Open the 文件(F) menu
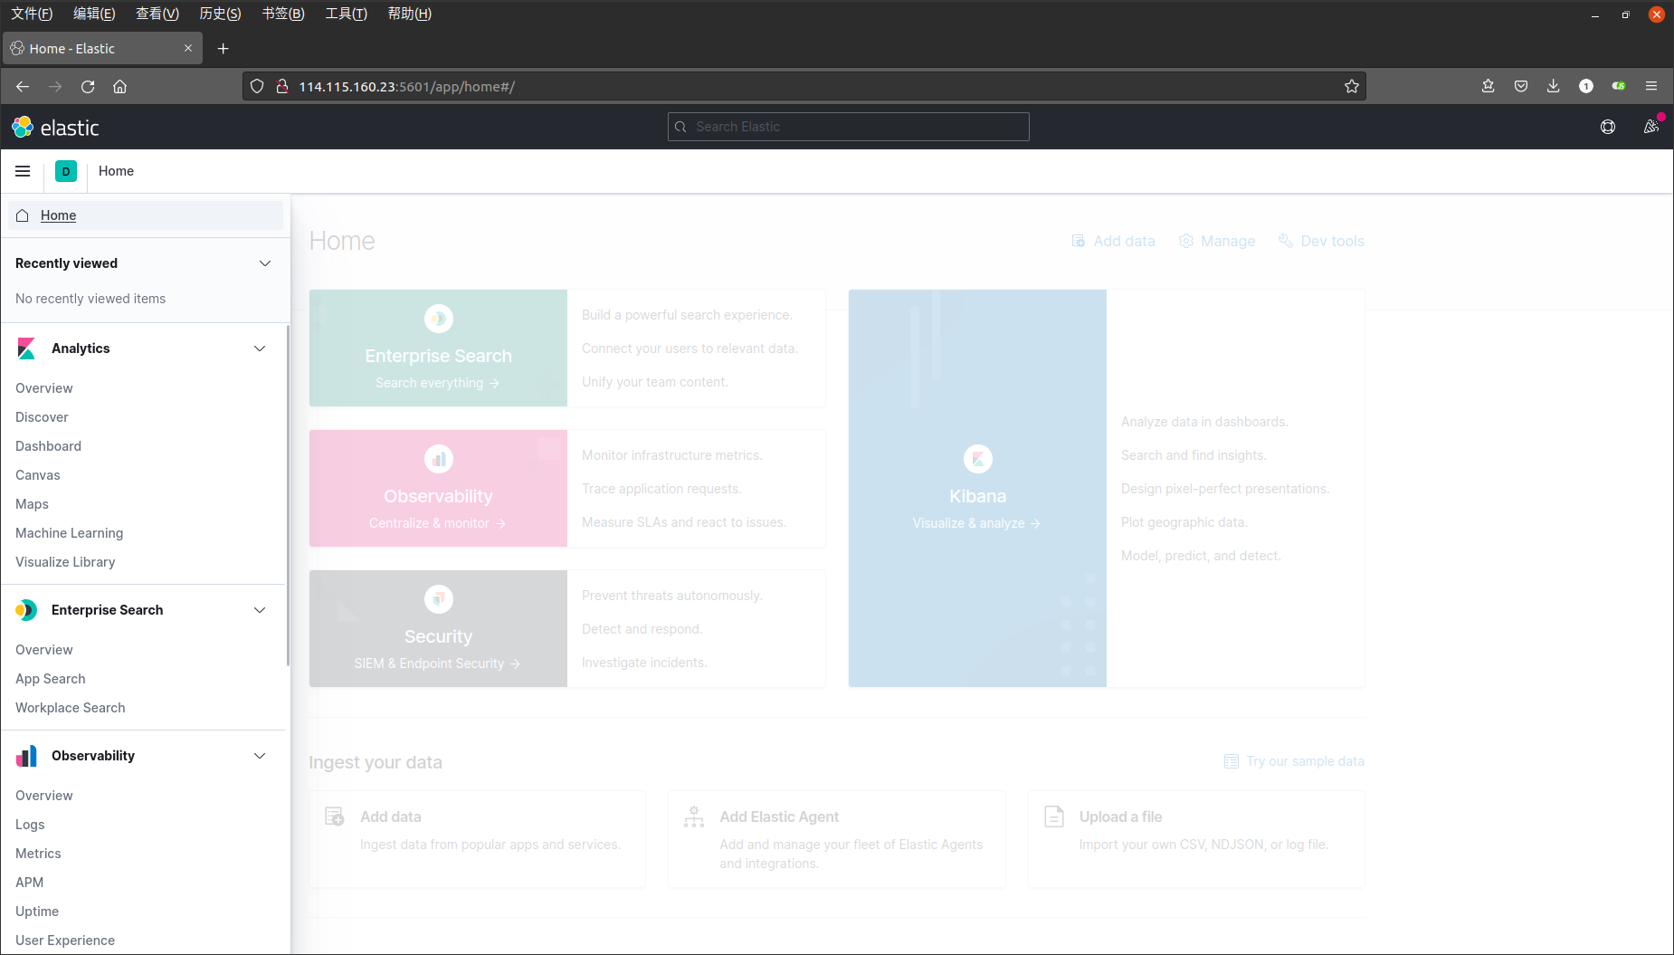Screen dimensions: 1674x955 point(32,14)
